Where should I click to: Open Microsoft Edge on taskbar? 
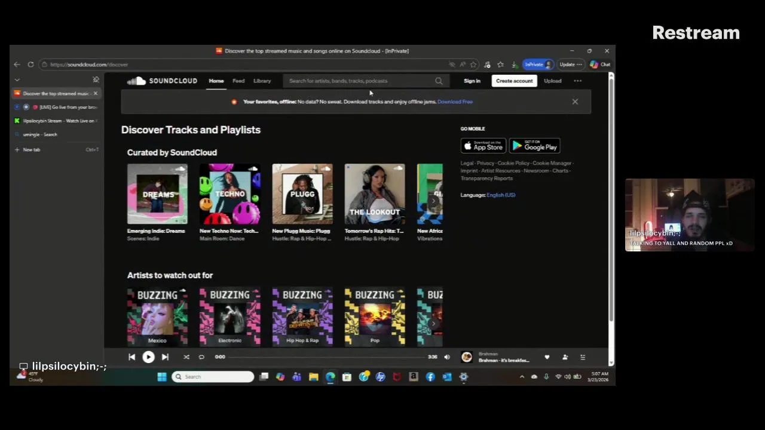(x=330, y=377)
